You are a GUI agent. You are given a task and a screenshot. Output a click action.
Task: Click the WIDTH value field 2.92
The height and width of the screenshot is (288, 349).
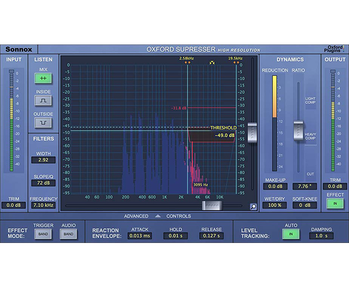(43, 160)
